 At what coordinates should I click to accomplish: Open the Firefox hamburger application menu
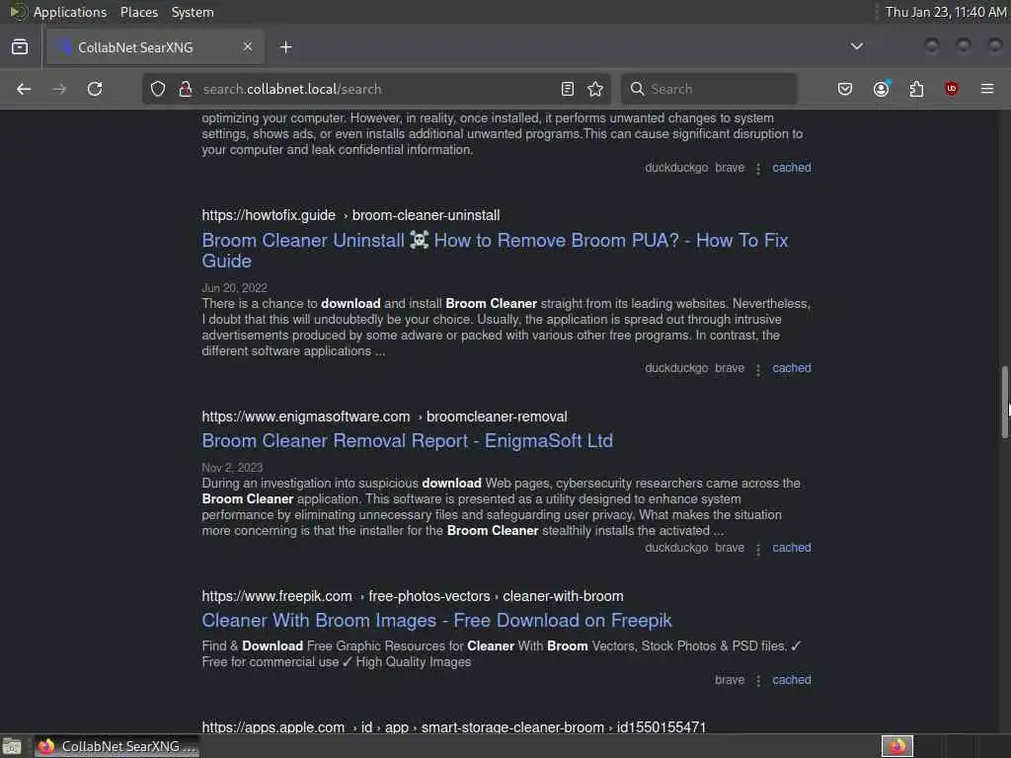987,89
